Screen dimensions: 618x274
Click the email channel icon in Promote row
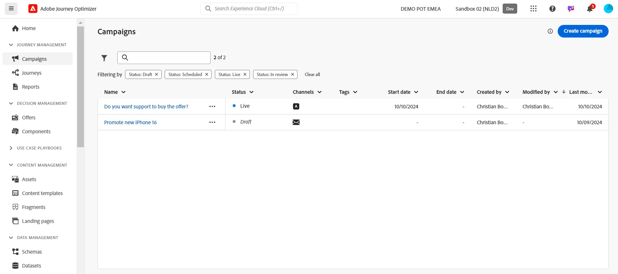pos(296,122)
